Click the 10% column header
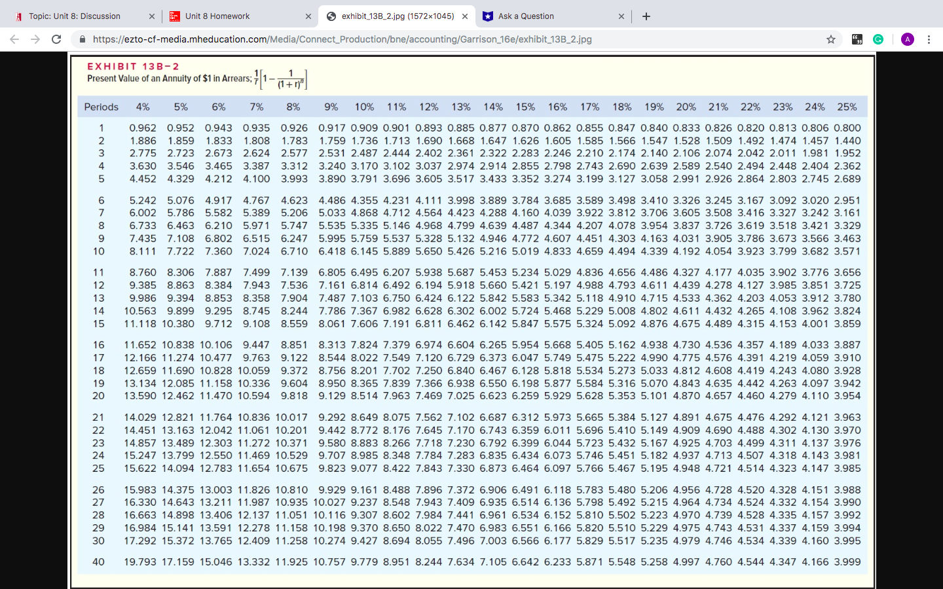943x589 pixels. pos(365,107)
